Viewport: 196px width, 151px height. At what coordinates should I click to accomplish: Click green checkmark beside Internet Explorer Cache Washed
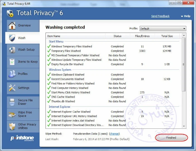[49, 112]
